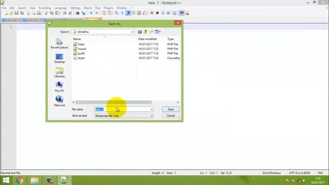The width and height of the screenshot is (329, 185).
Task: Click the Undo toolbar icon
Action: pyautogui.click(x=65, y=13)
